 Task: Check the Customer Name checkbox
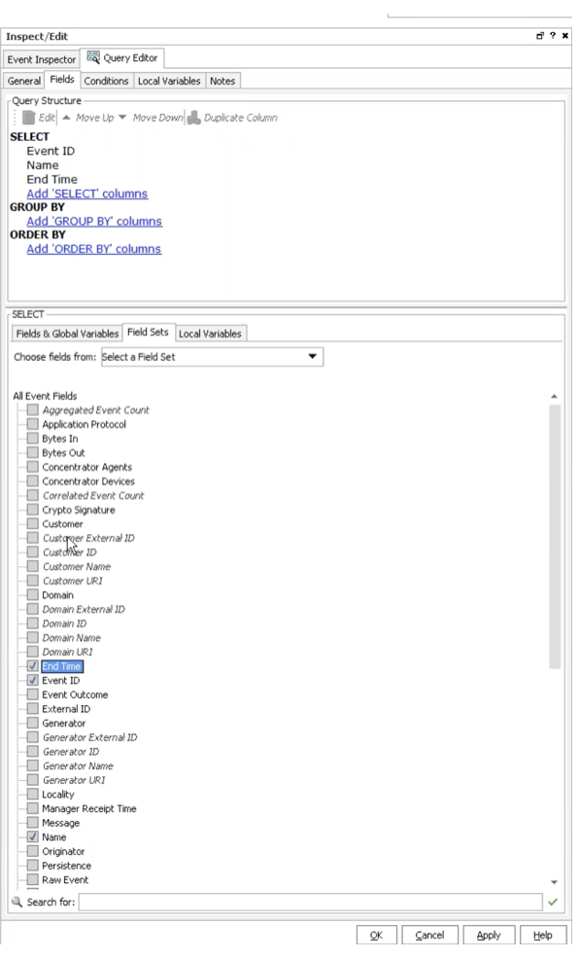tap(33, 566)
